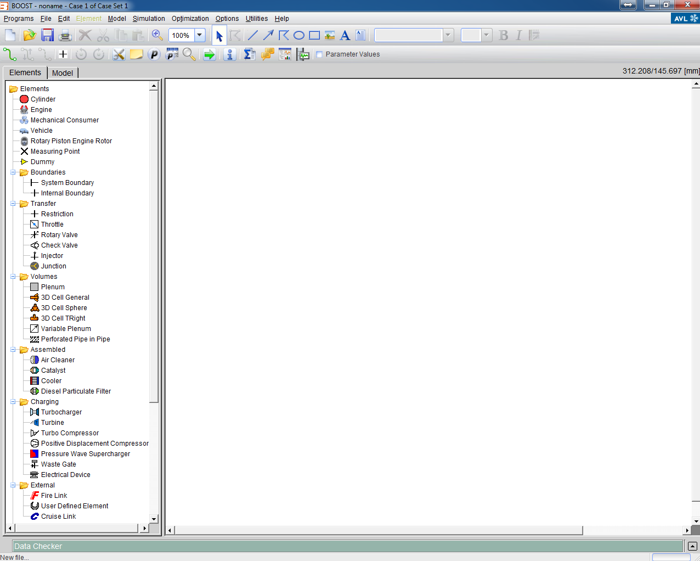700x561 pixels.
Task: Select Cylinder element in tree
Action: (x=43, y=99)
